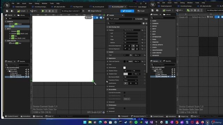The image size is (223, 125).
Task: Select Audio Text Box in the palette
Action: pyautogui.click(x=15, y=43)
